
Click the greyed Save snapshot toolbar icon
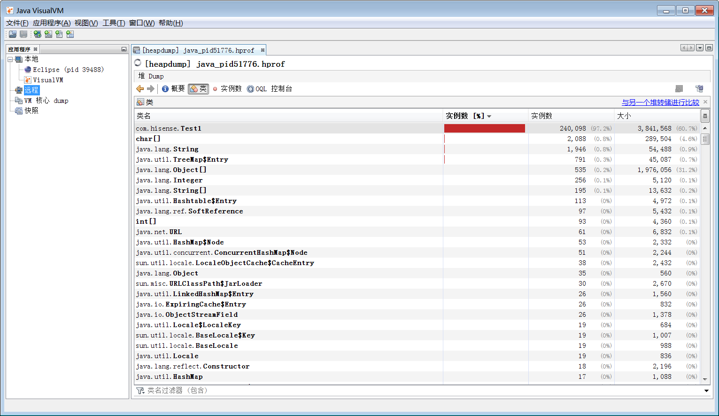pyautogui.click(x=23, y=34)
